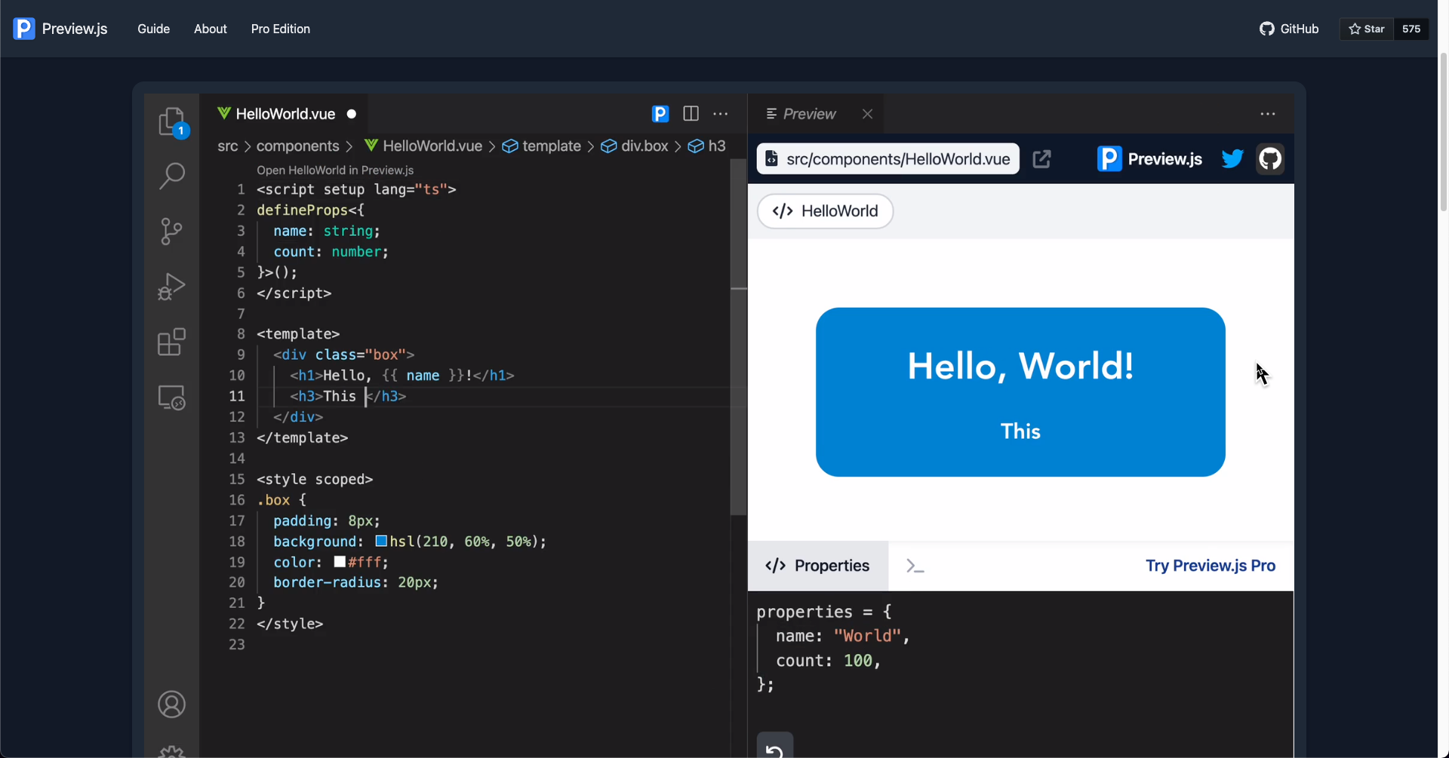1449x758 pixels.
Task: Click the template breadcrumb
Action: coord(542,146)
